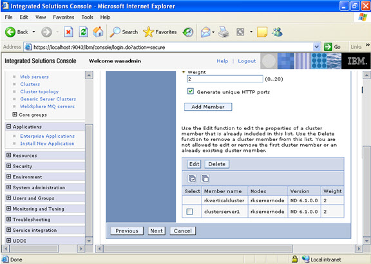
Task: Expand the Users and Groups section
Action: coord(9,198)
